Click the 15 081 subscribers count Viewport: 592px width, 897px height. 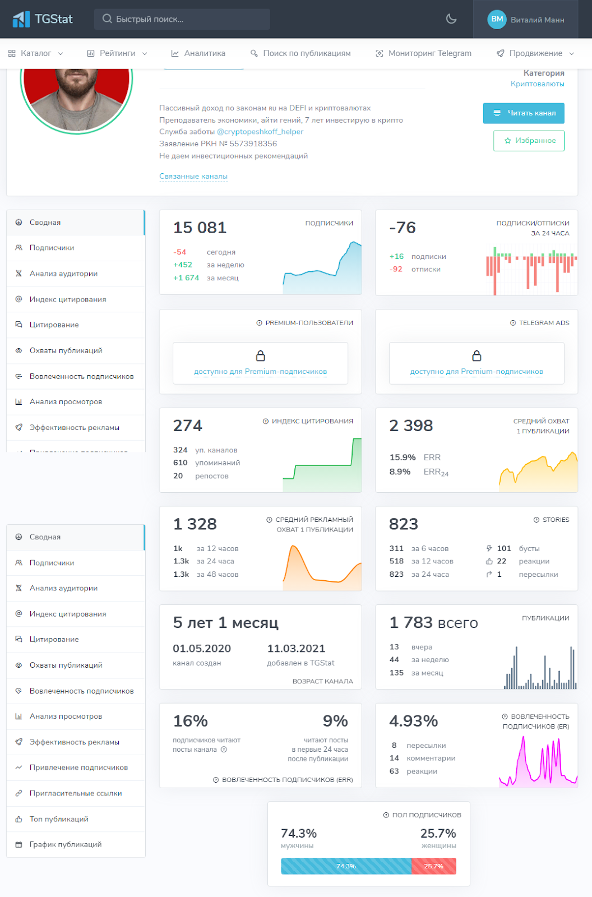(x=200, y=228)
